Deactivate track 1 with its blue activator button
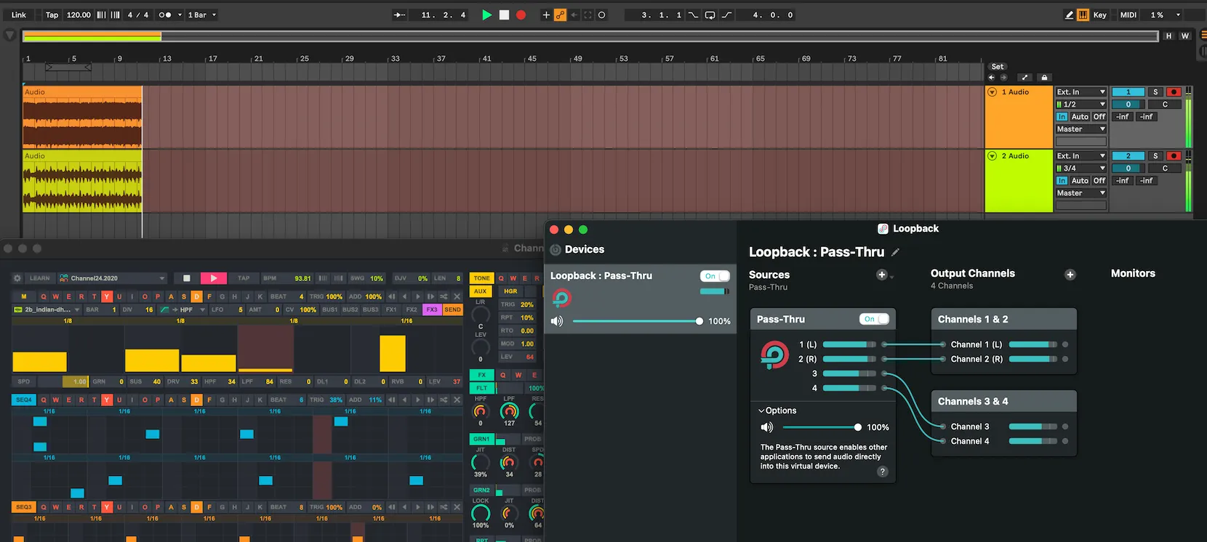The width and height of the screenshot is (1207, 542). pos(1128,92)
